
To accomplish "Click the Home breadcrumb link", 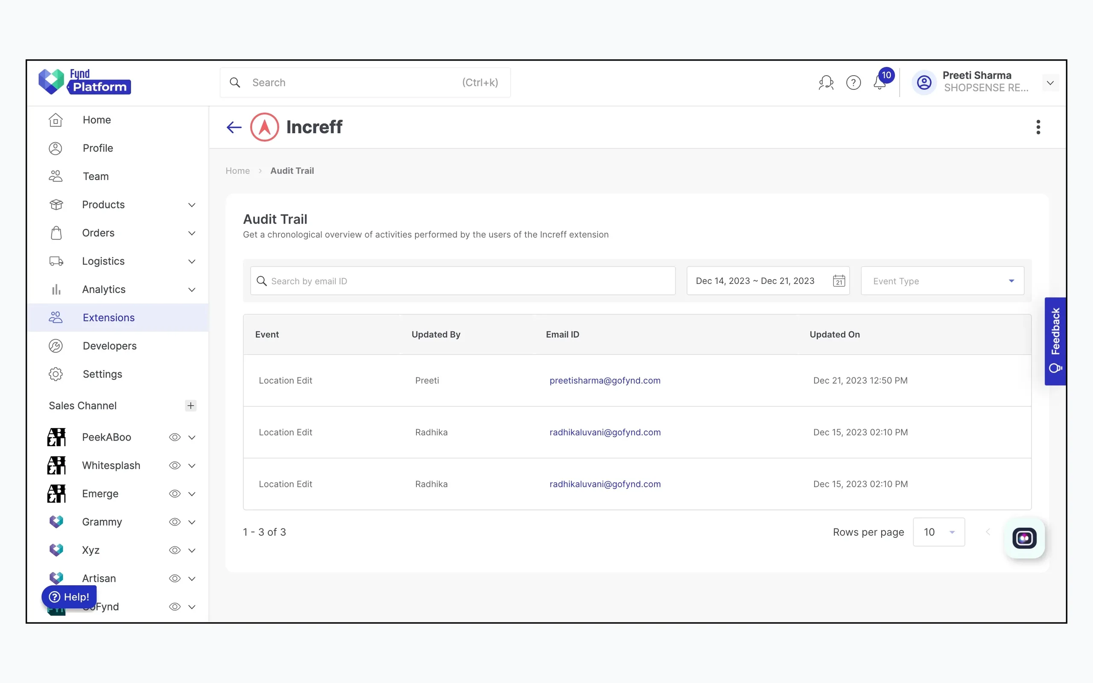I will (237, 171).
